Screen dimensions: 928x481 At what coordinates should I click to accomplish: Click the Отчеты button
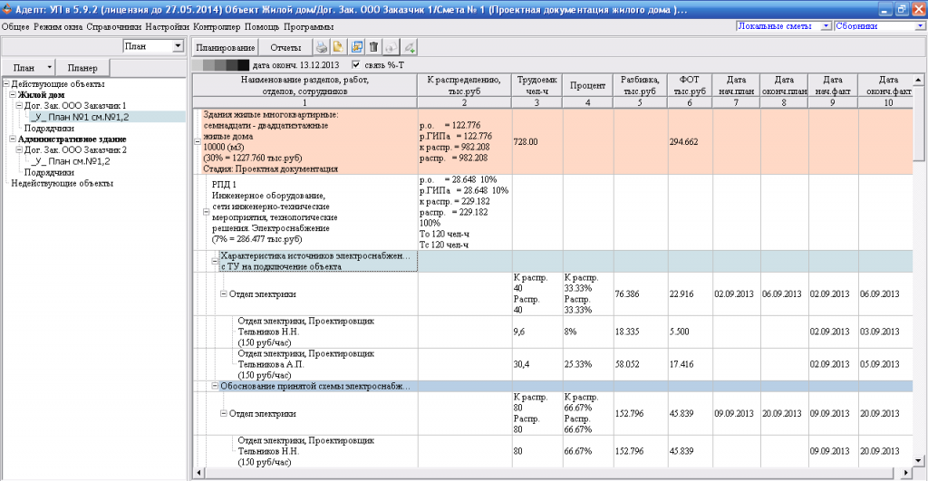[x=285, y=47]
